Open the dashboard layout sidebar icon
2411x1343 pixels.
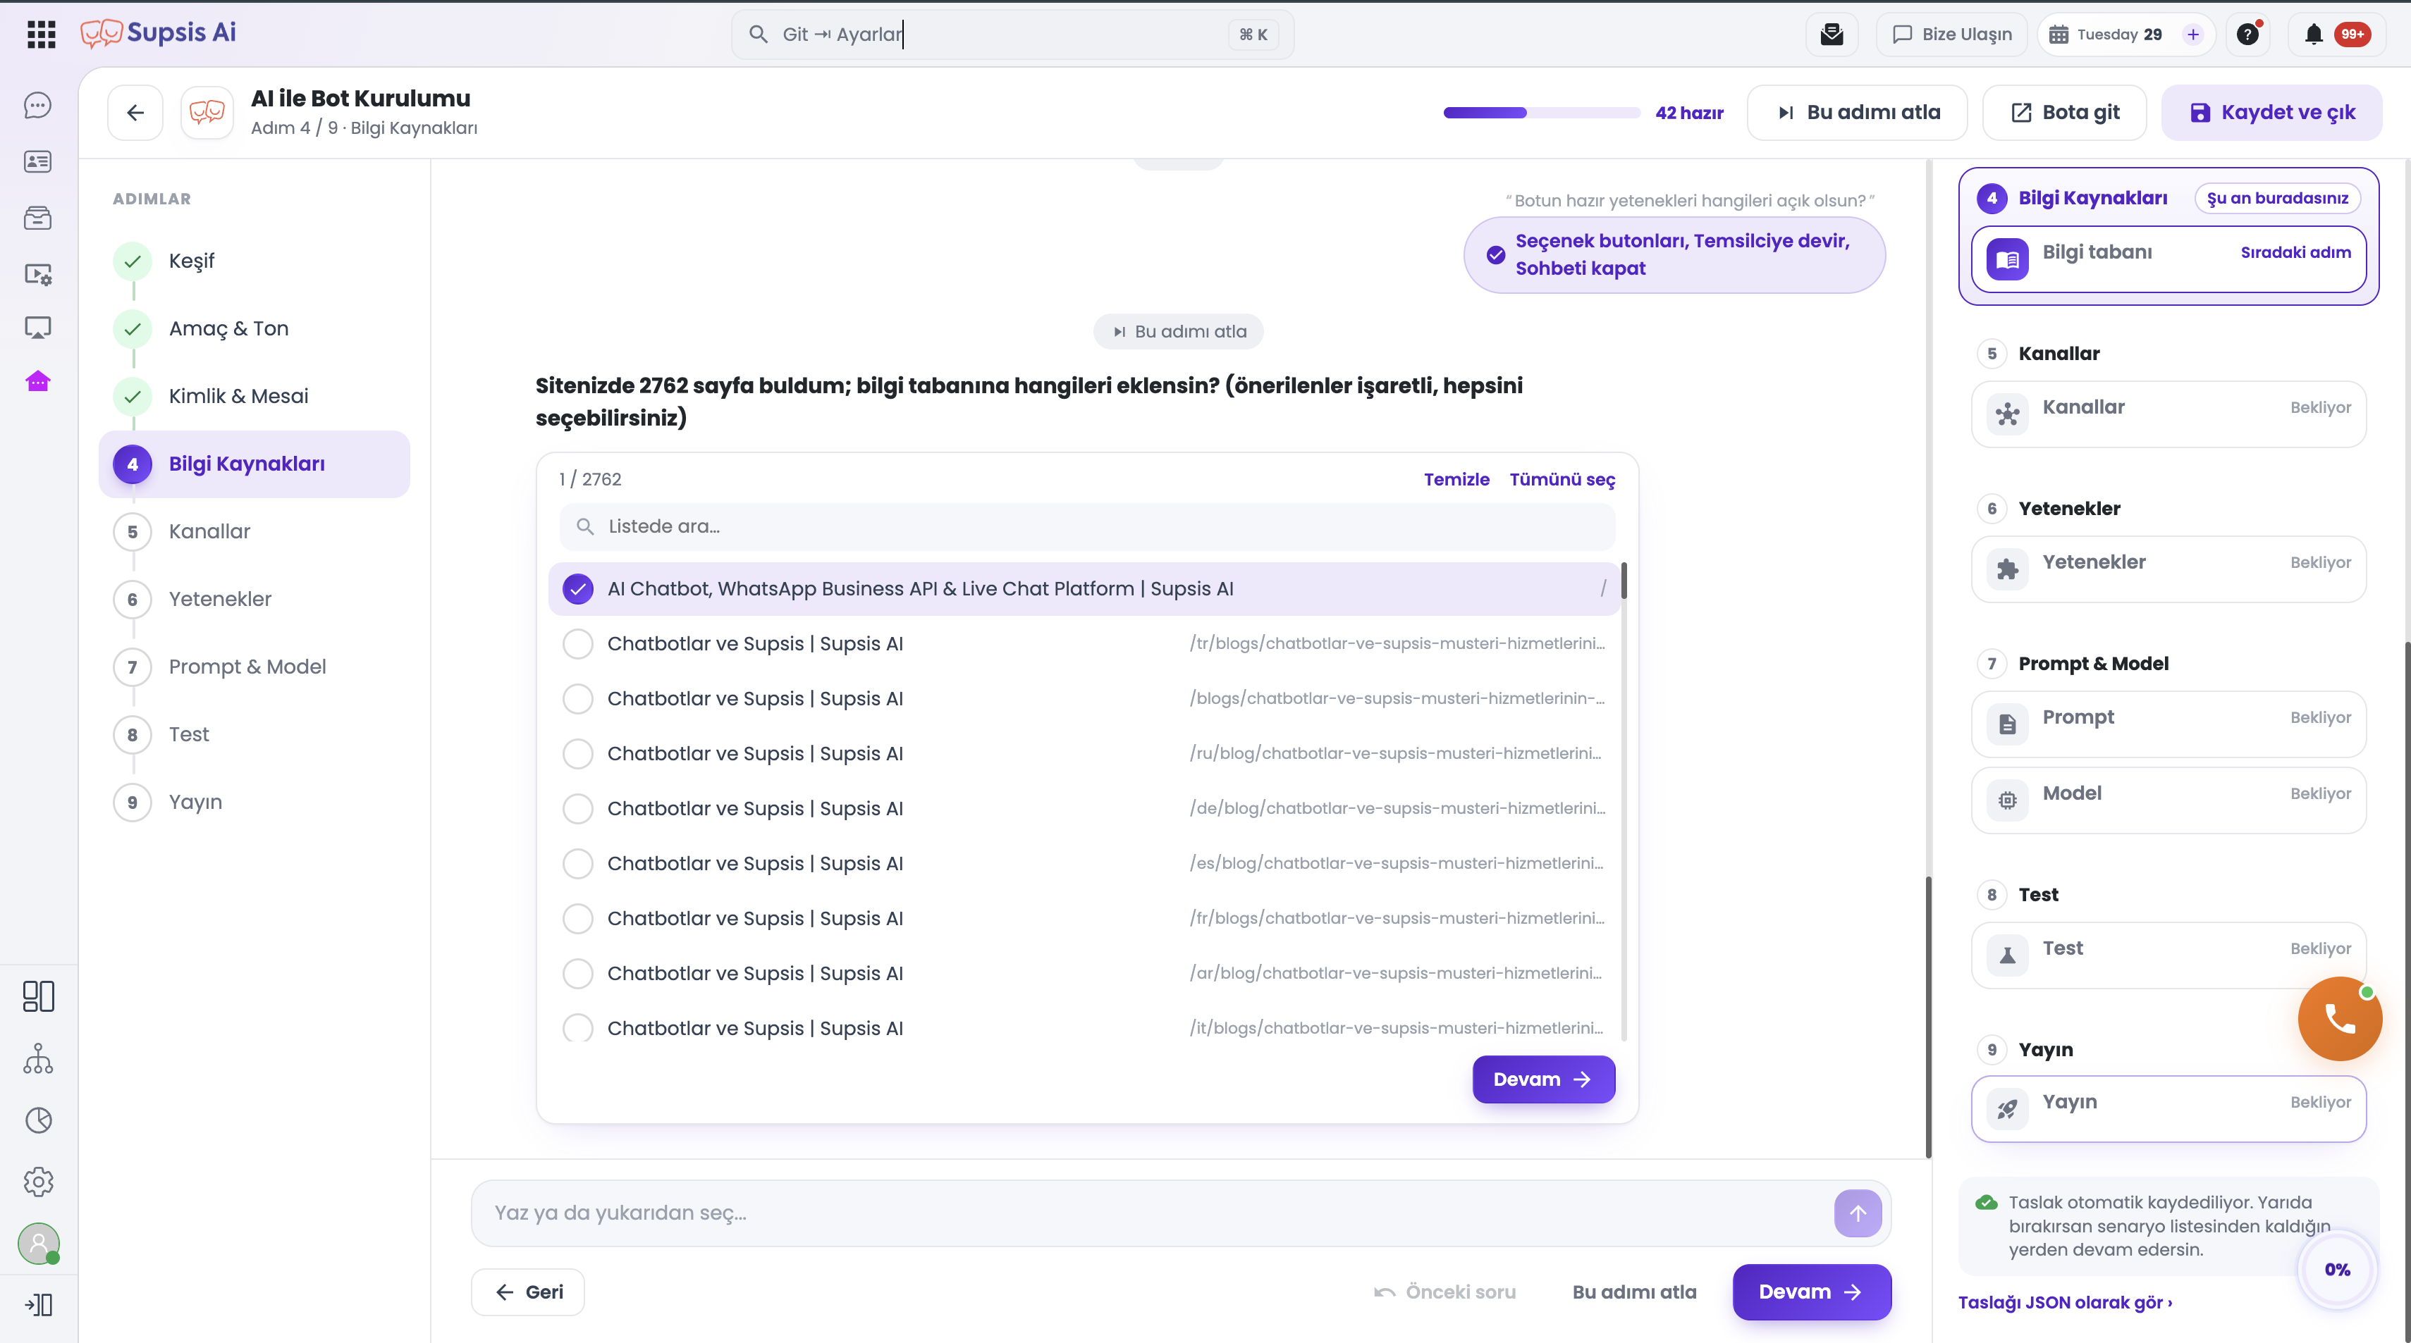click(38, 996)
